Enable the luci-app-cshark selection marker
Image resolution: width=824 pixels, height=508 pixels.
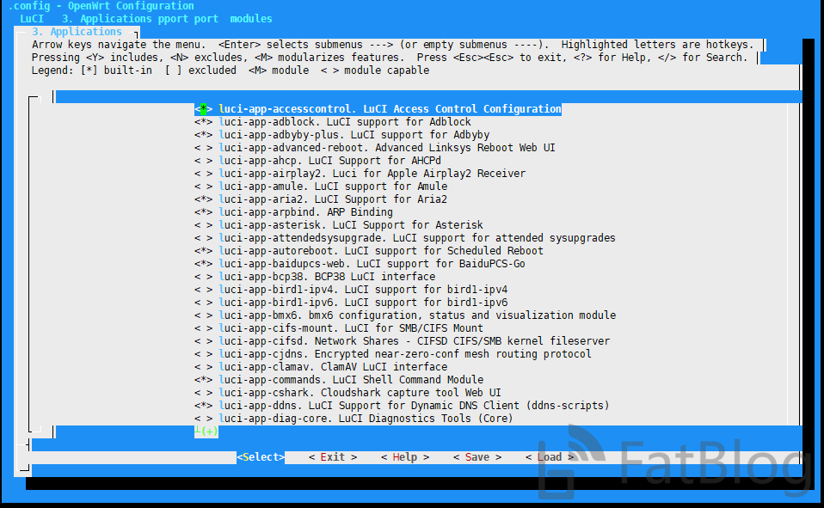click(203, 393)
